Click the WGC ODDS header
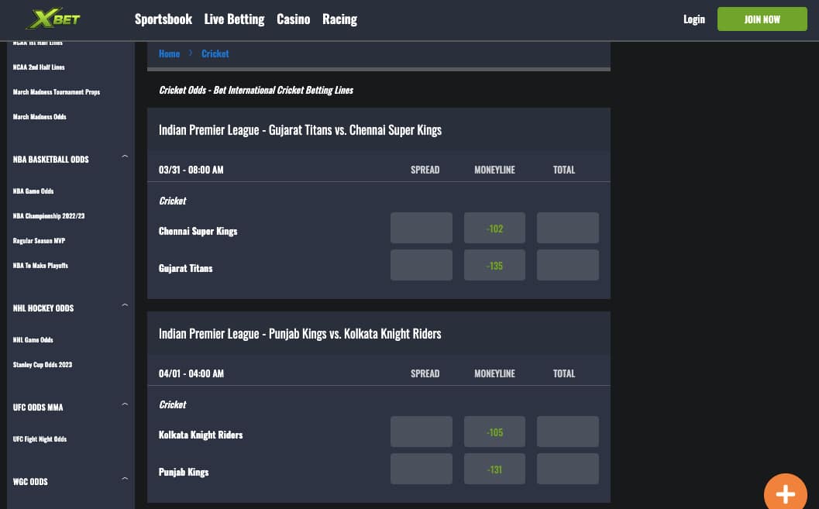This screenshot has width=819, height=509. (30, 482)
